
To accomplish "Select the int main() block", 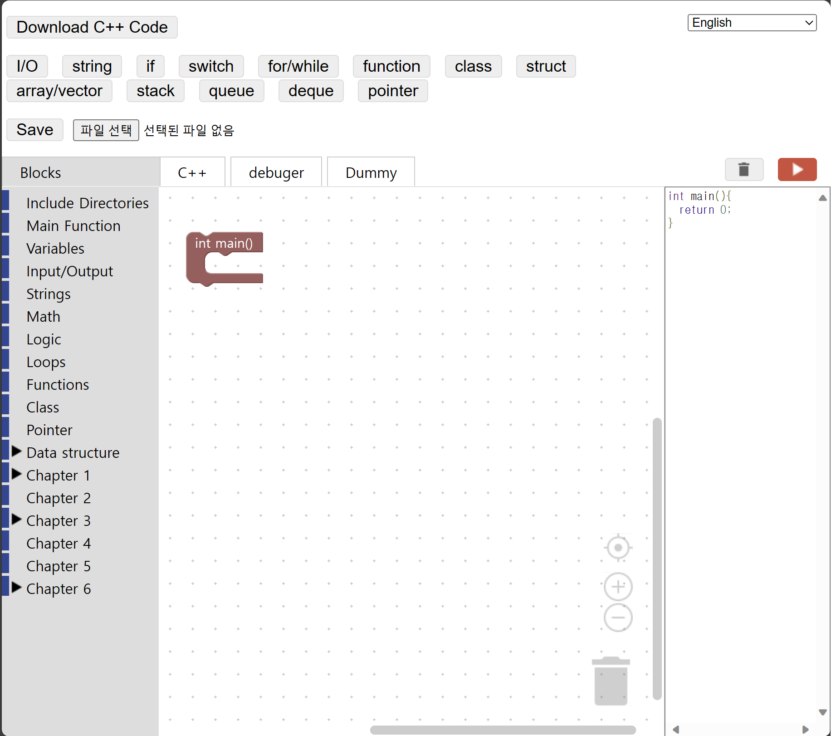I will (223, 244).
